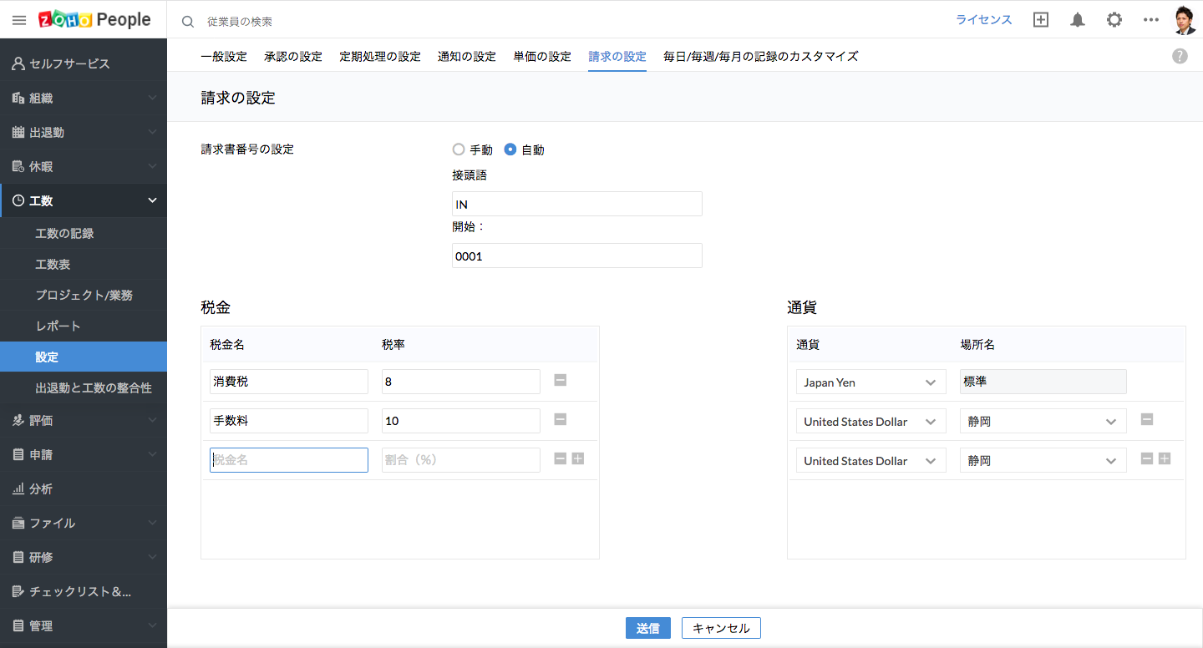Click the help question mark icon
Image resolution: width=1203 pixels, height=648 pixels.
[x=1180, y=56]
